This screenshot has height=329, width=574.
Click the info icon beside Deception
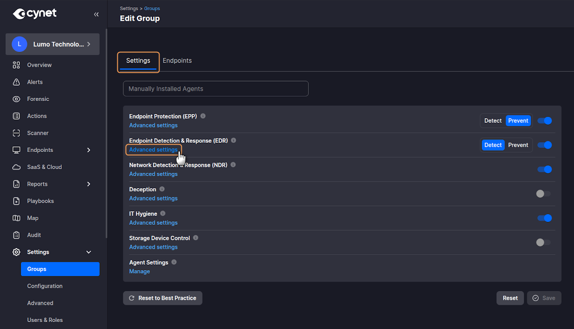[162, 189]
